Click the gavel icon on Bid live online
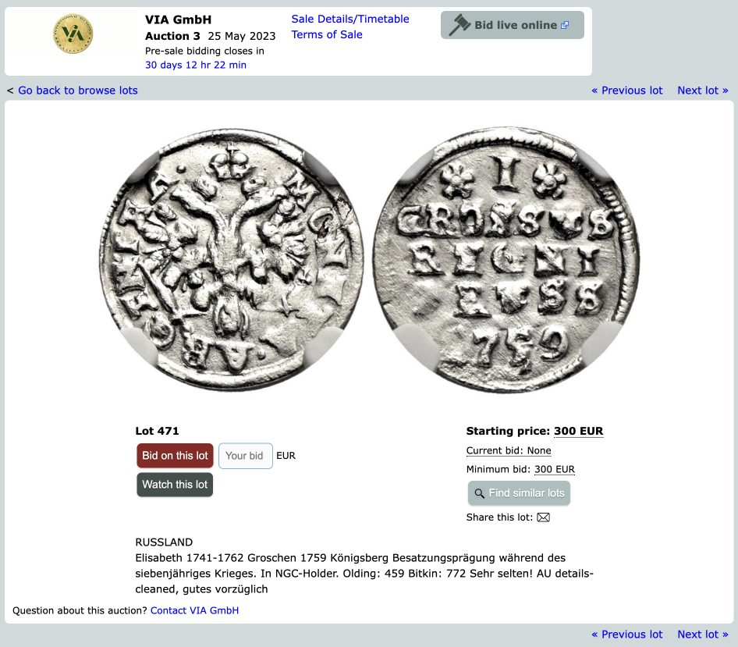The height and width of the screenshot is (647, 738). pyautogui.click(x=459, y=25)
